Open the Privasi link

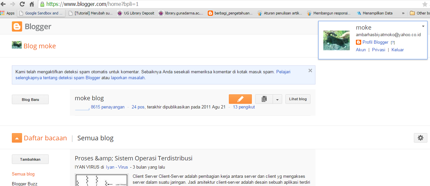(x=379, y=50)
